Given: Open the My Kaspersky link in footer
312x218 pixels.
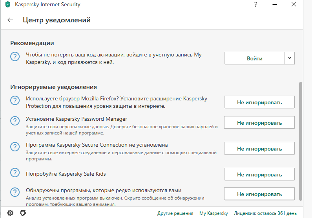Looking at the screenshot, I should [213, 213].
